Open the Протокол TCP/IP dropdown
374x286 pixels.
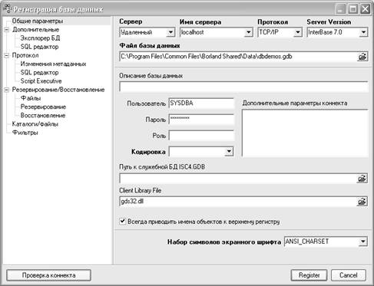point(298,32)
